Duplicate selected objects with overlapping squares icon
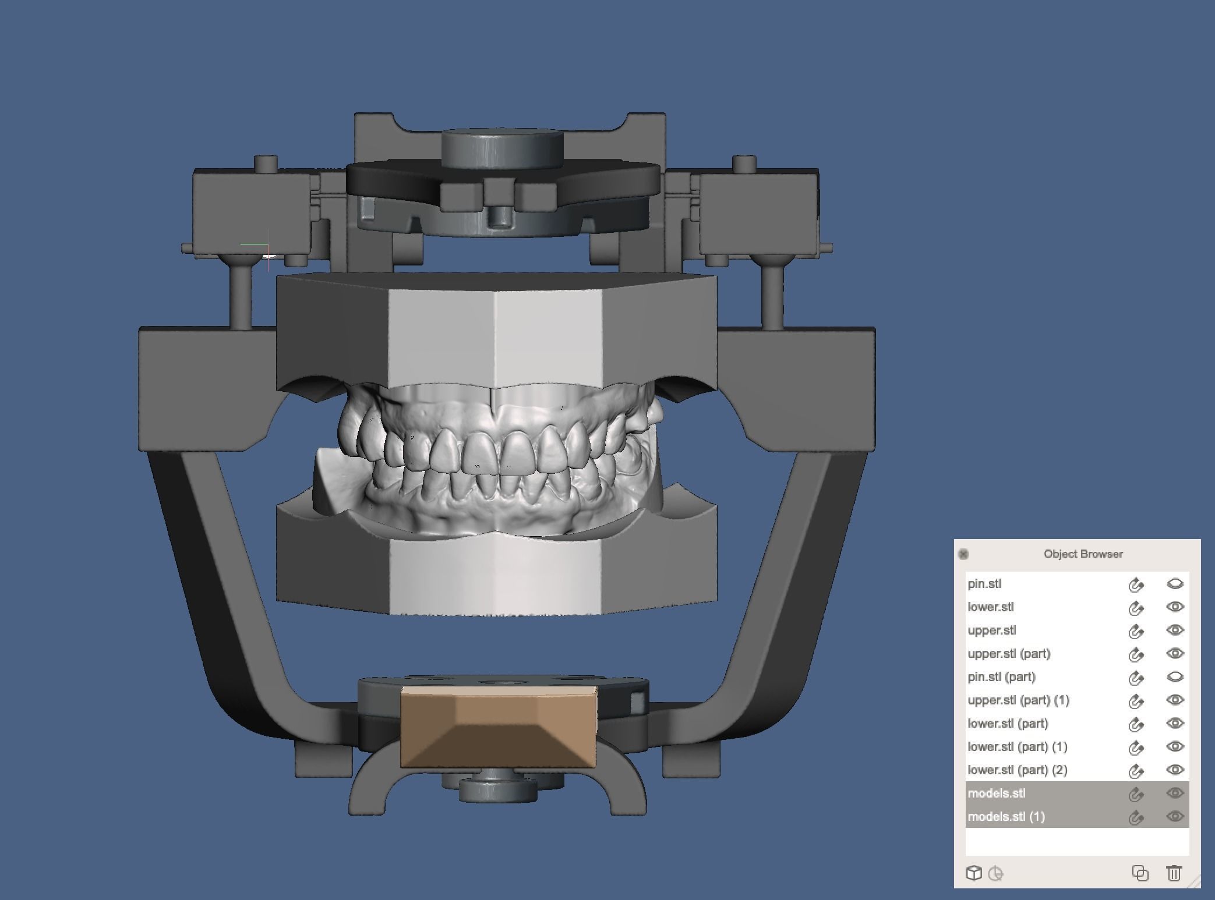 pos(1140,873)
